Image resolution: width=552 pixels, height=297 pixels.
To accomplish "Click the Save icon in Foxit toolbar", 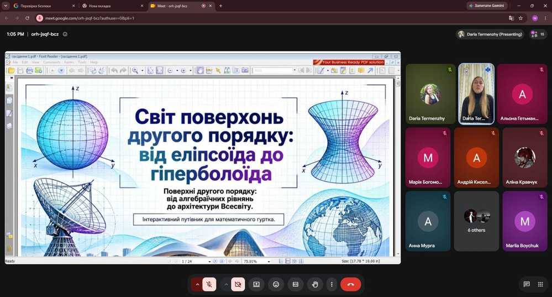I will pos(20,70).
